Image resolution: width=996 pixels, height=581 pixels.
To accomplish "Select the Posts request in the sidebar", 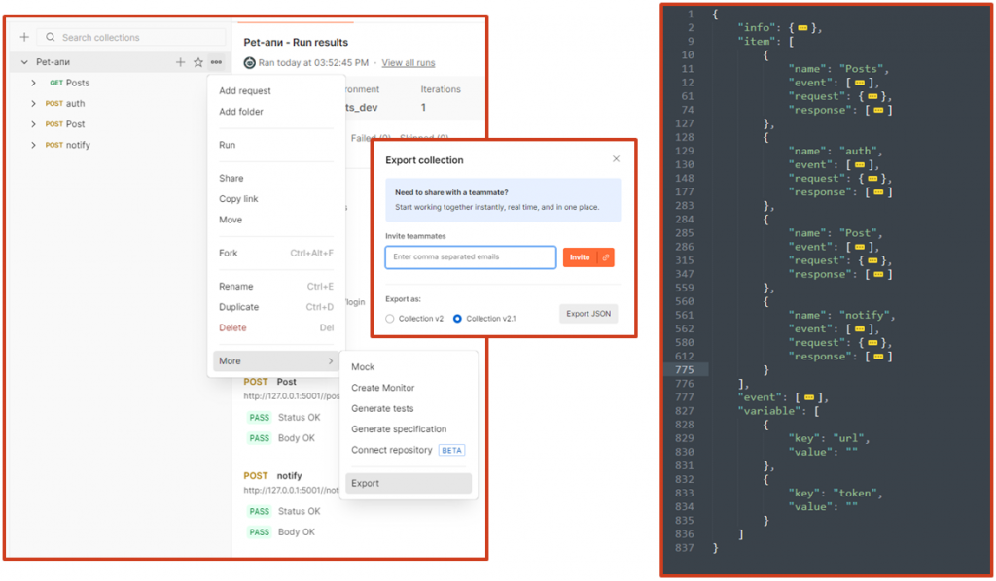I will pos(78,84).
